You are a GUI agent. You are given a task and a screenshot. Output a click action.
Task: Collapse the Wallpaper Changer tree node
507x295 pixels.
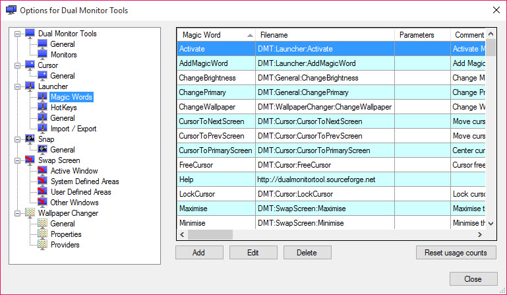(x=17, y=213)
